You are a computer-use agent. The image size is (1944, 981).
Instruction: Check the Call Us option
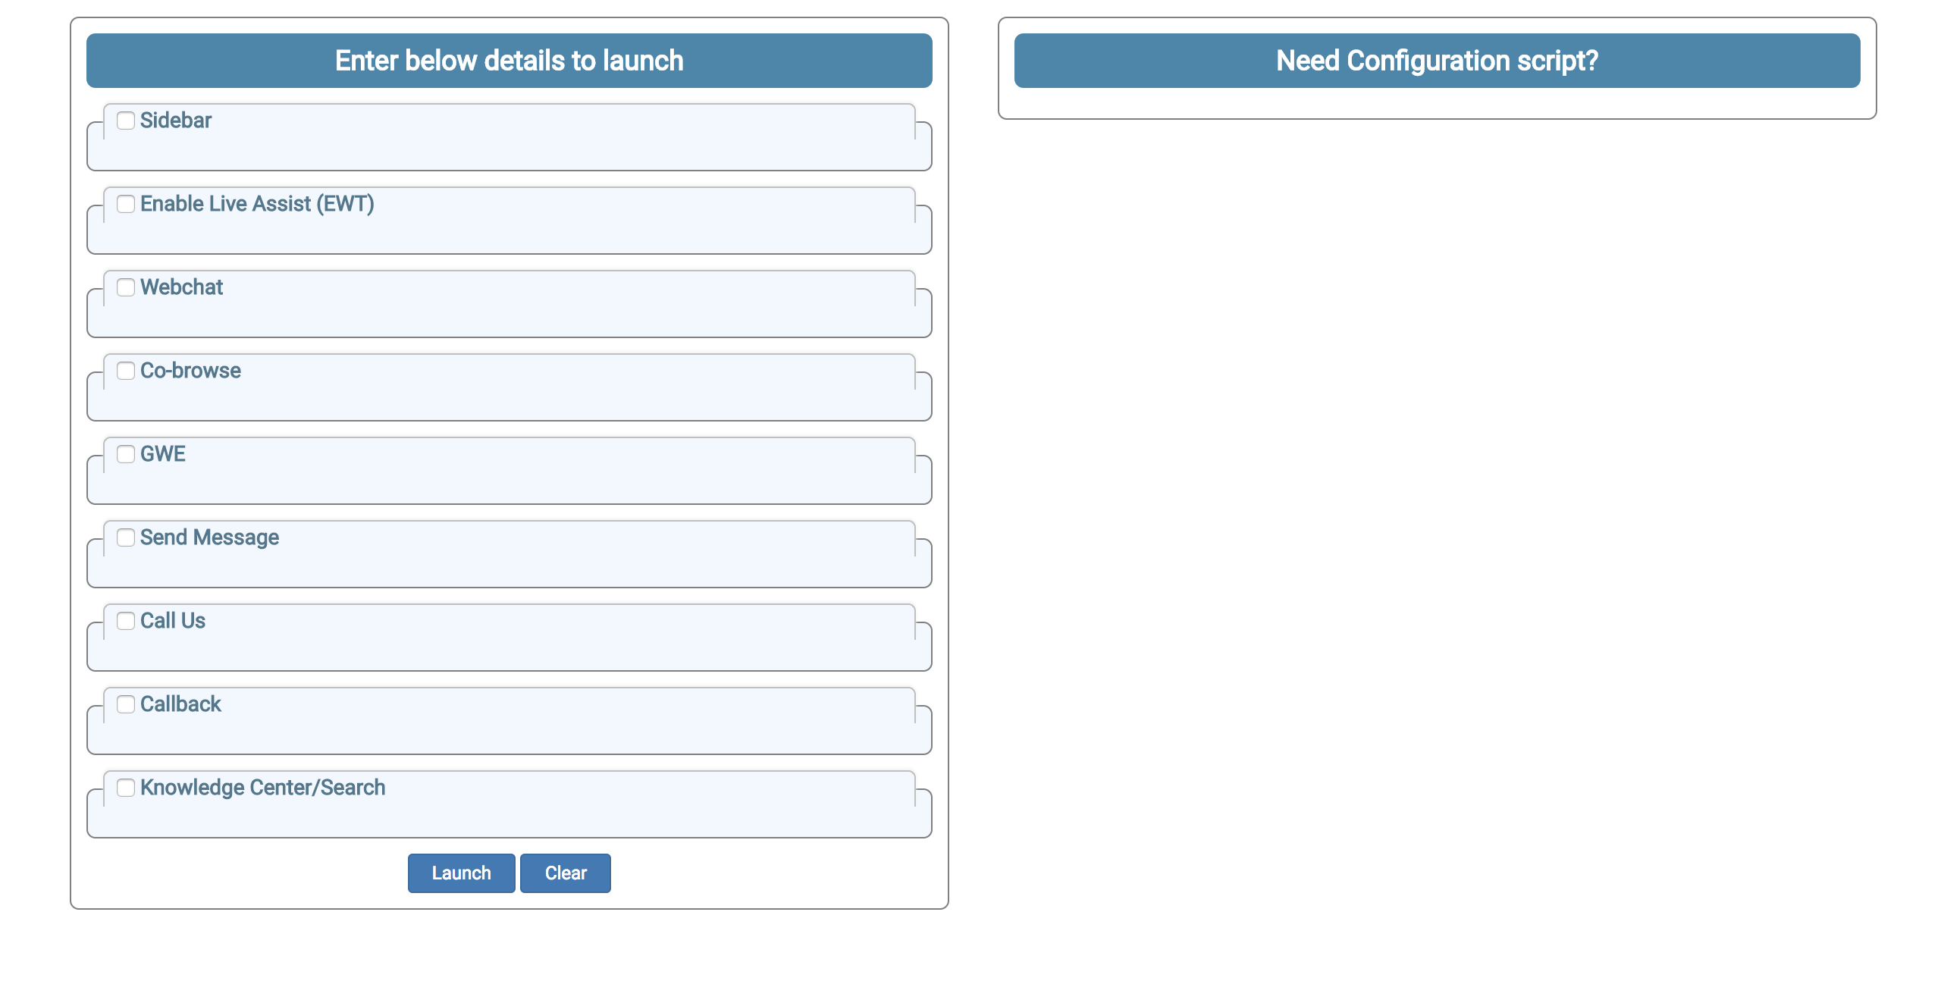[126, 621]
